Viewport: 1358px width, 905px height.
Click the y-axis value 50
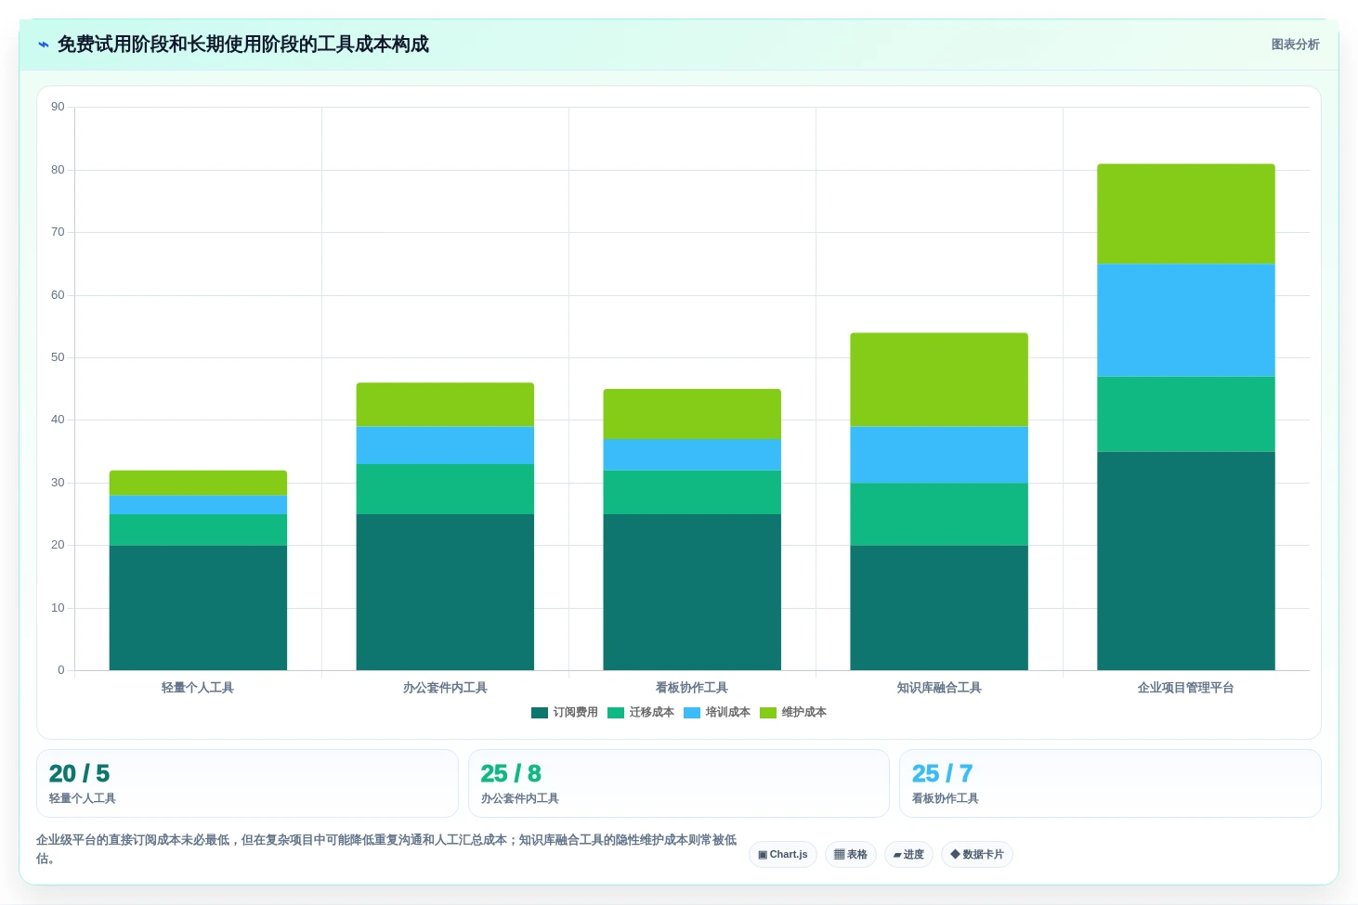[x=58, y=357]
